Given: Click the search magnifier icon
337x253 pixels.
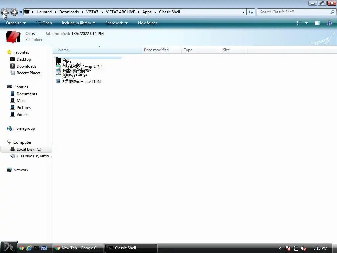Looking at the screenshot, I should [x=332, y=12].
